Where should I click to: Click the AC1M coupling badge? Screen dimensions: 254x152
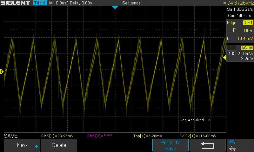point(247,48)
